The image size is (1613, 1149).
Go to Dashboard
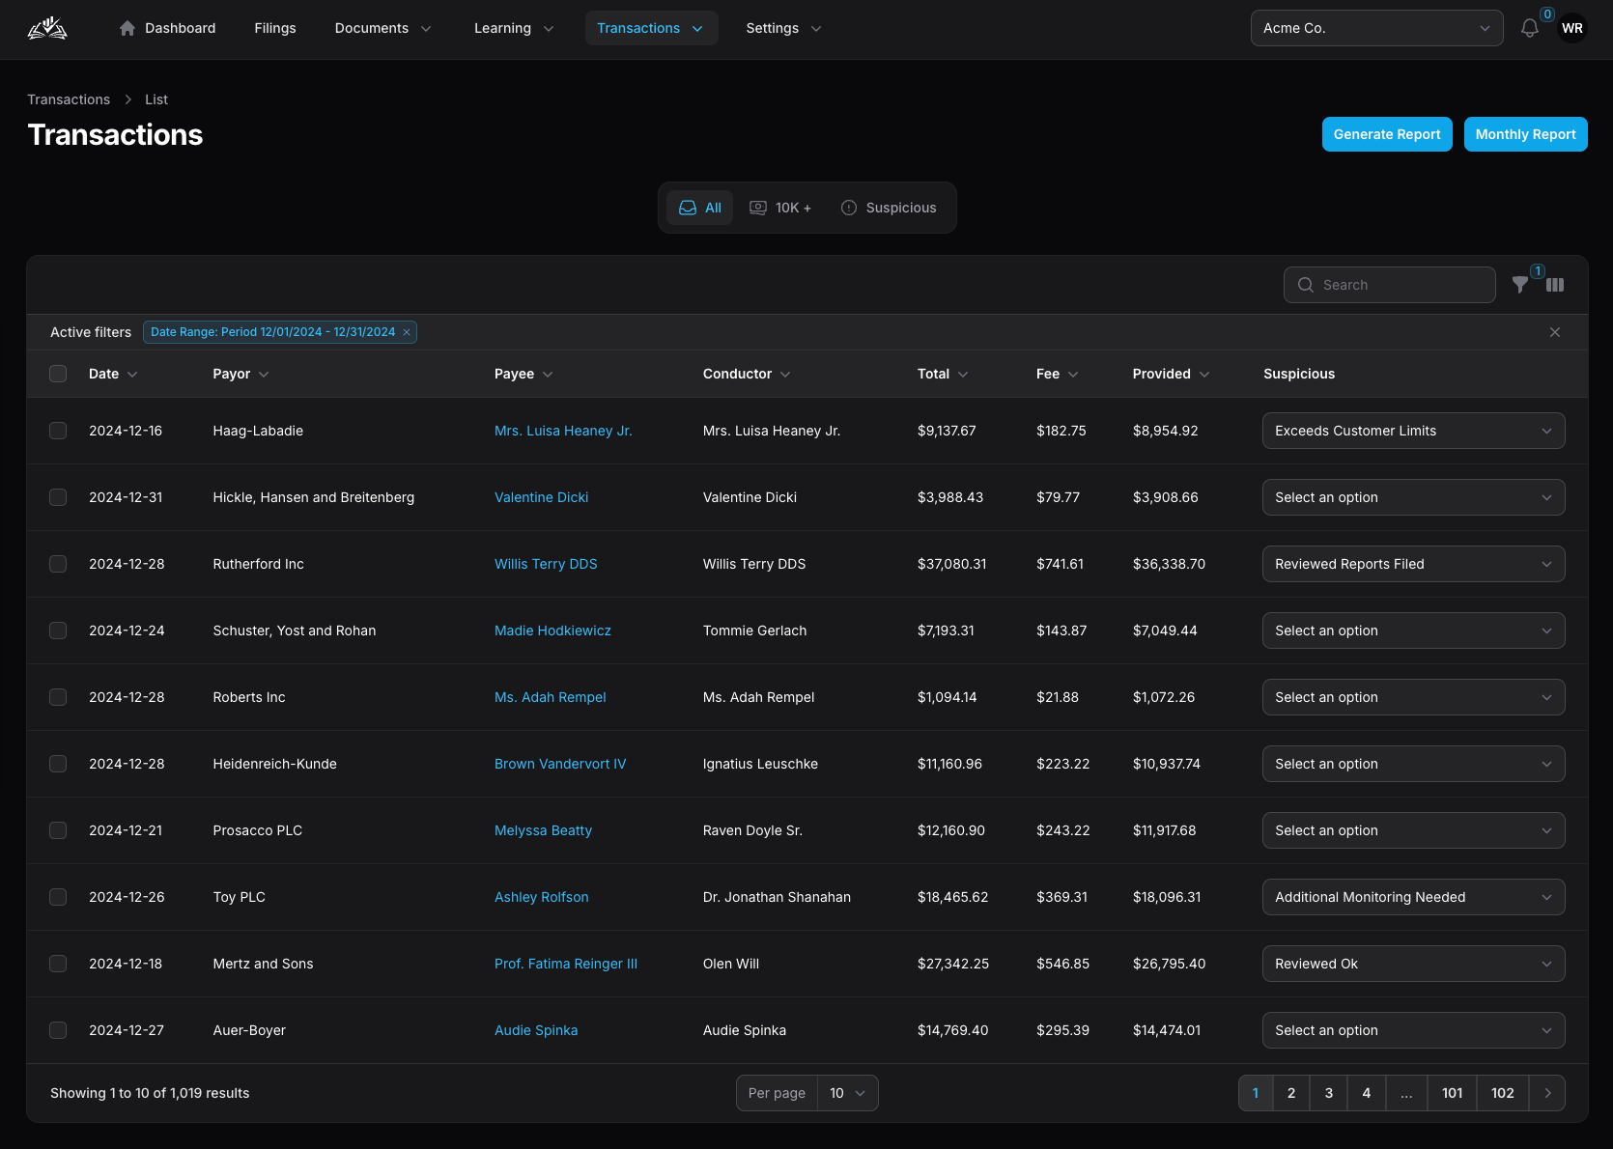pos(167,28)
